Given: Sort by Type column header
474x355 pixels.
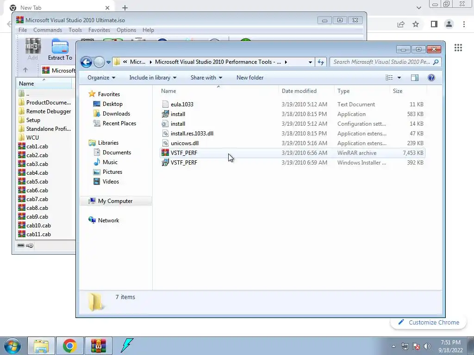Looking at the screenshot, I should (x=362, y=91).
